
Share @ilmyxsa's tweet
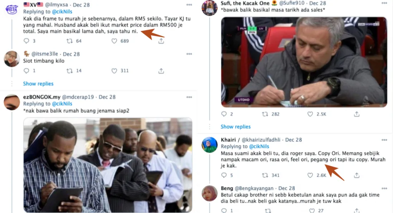pyautogui.click(x=161, y=41)
